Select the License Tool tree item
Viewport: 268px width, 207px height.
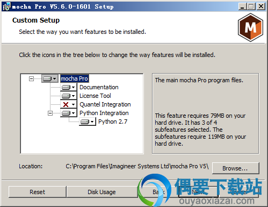coord(95,96)
